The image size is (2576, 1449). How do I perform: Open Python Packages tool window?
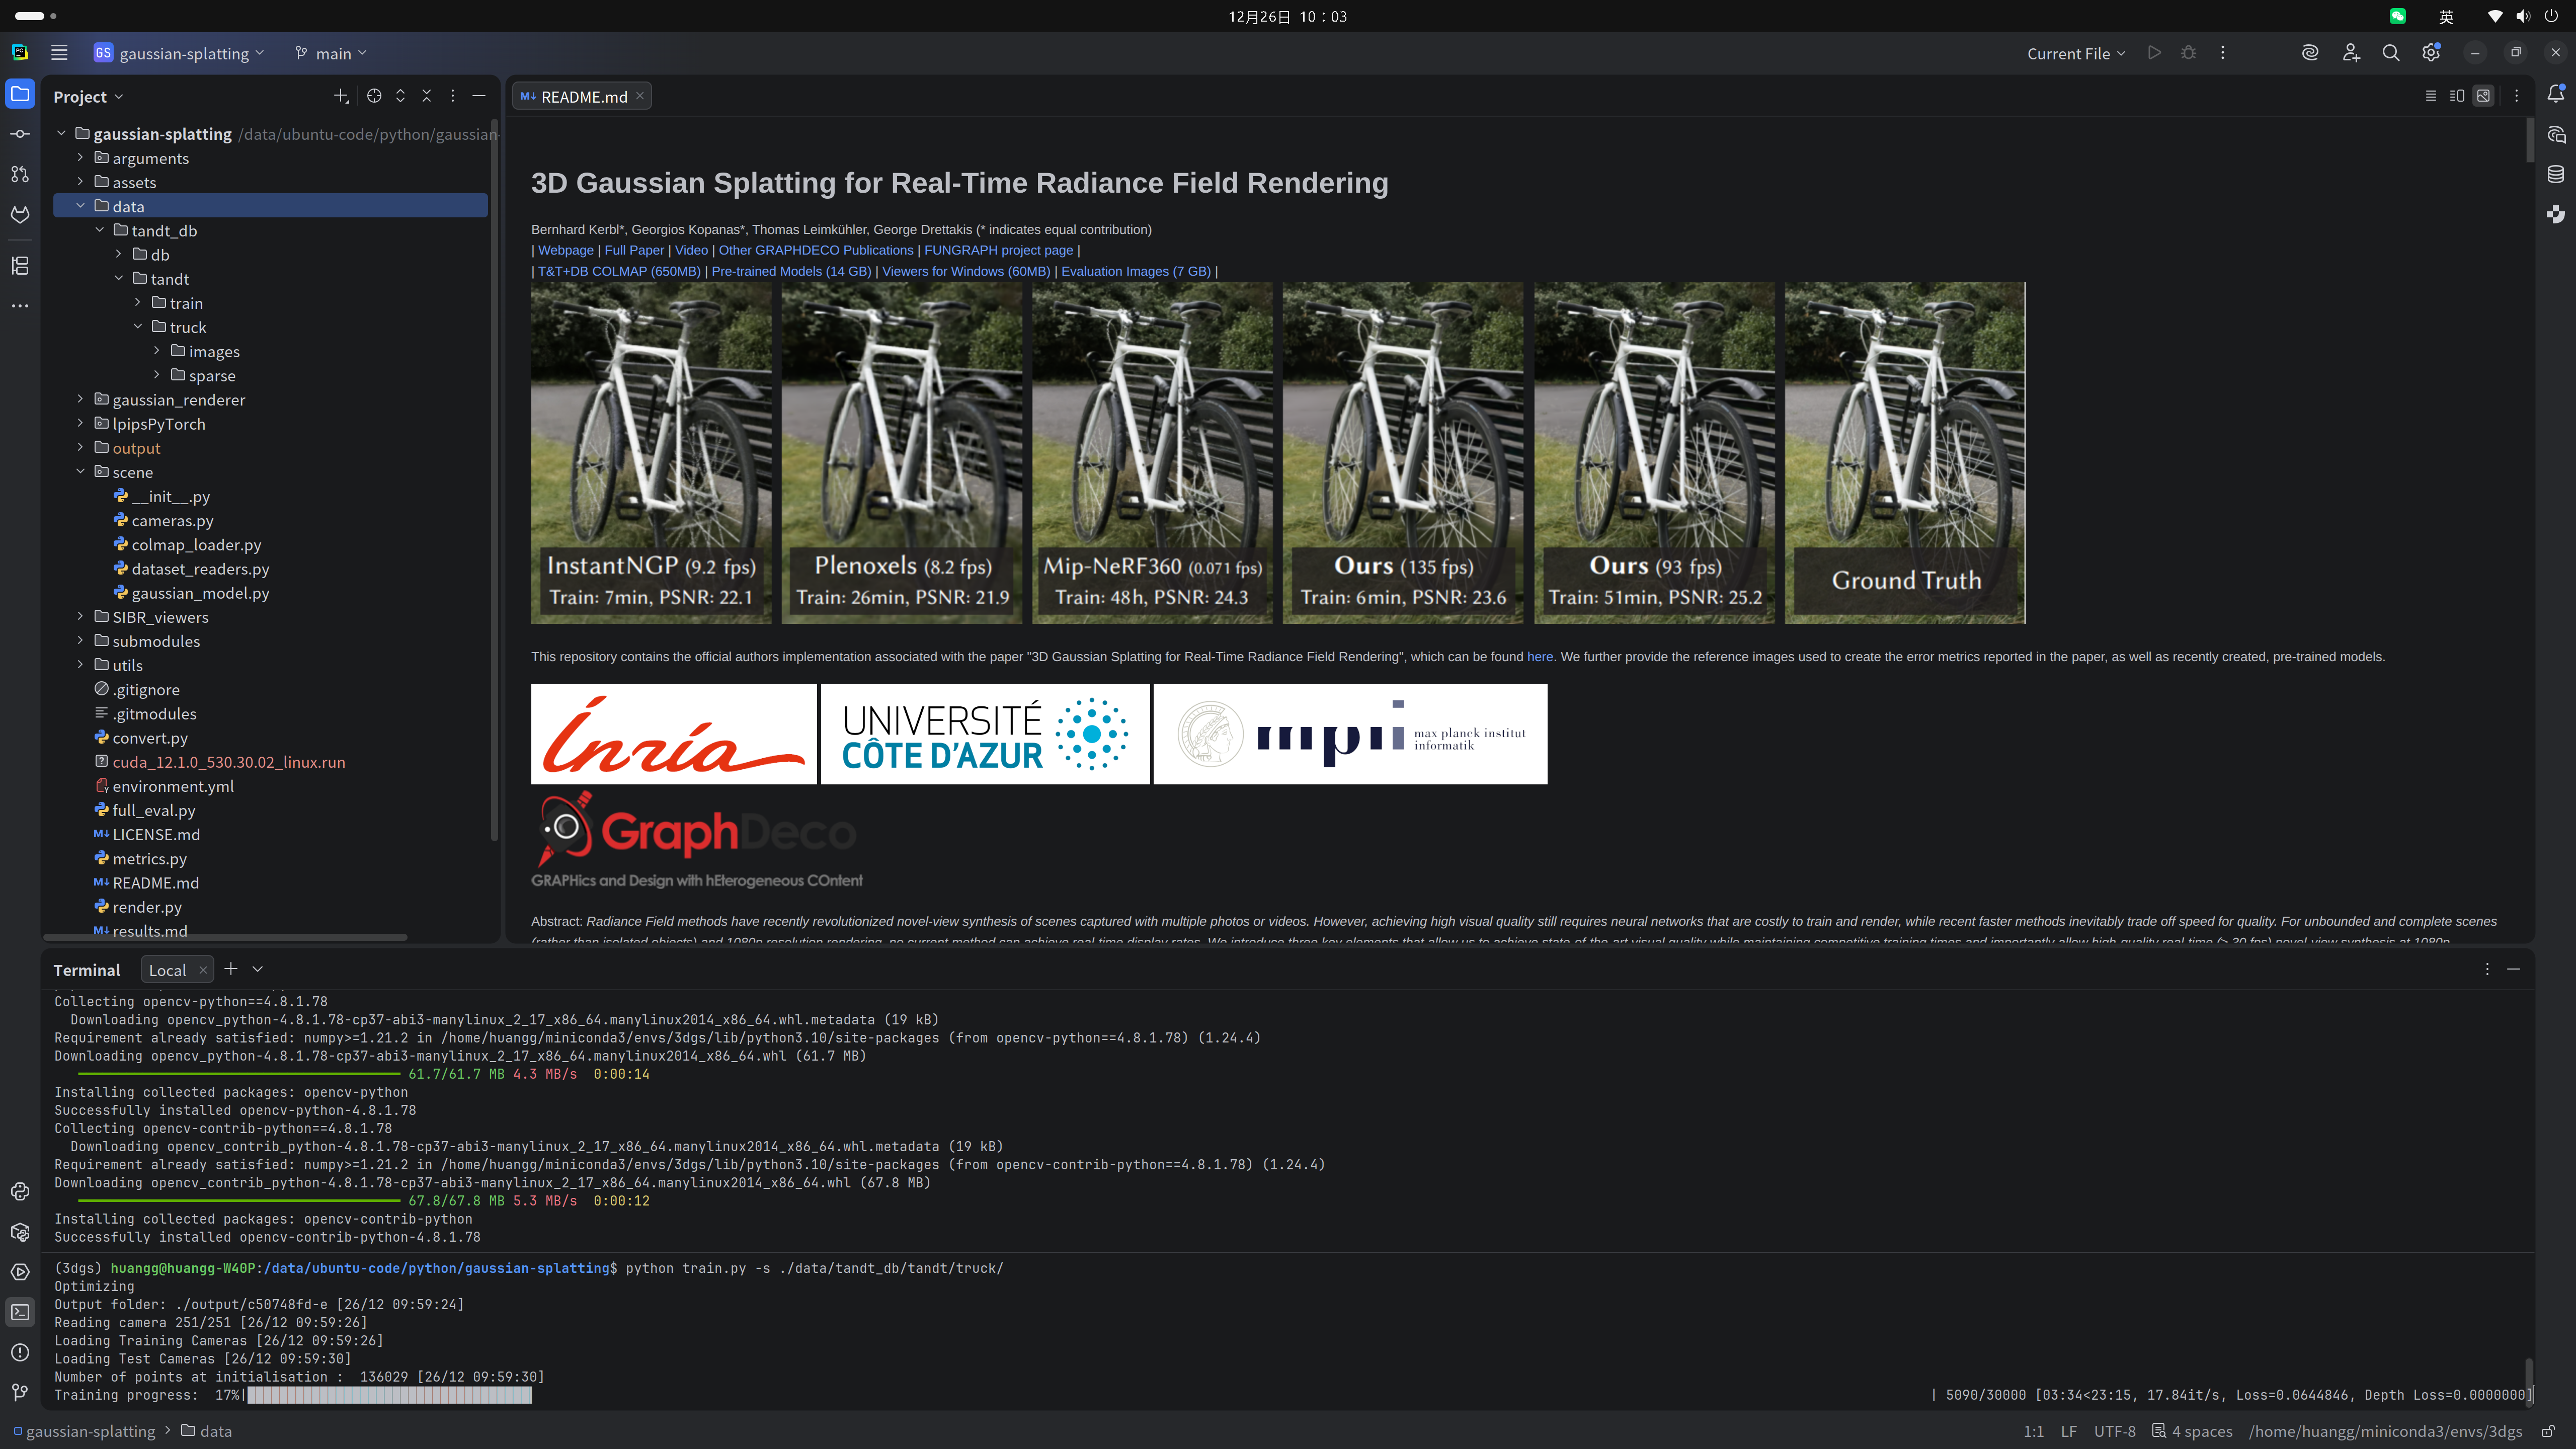tap(20, 1232)
